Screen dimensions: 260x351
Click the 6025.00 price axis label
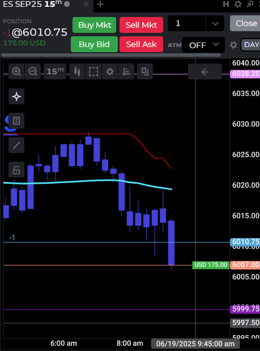pos(246,155)
